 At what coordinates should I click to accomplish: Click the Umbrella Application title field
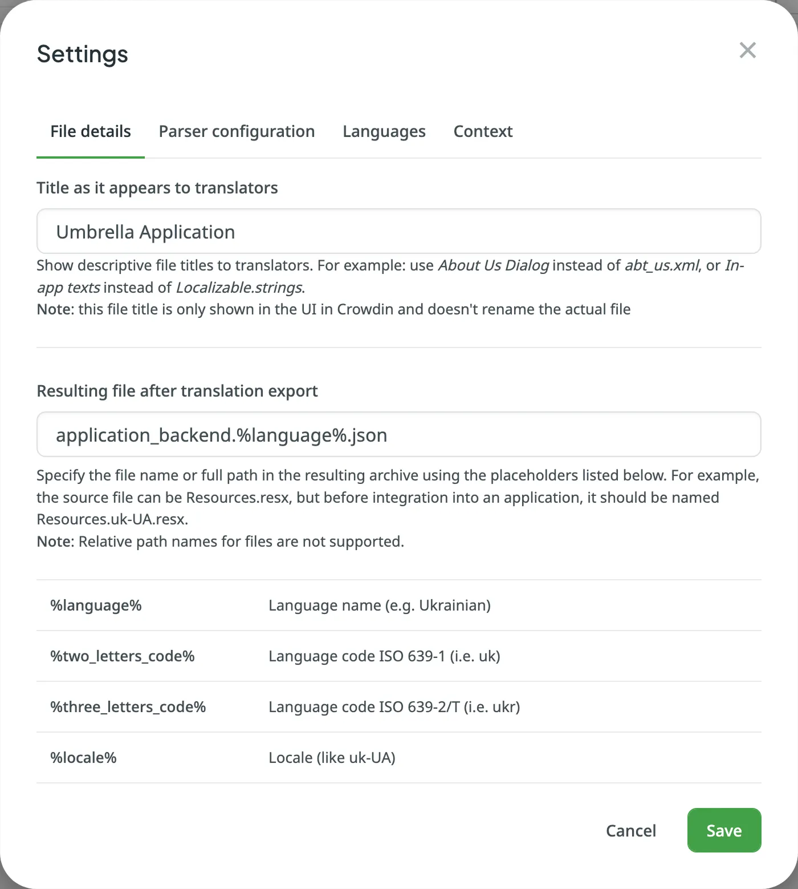398,232
